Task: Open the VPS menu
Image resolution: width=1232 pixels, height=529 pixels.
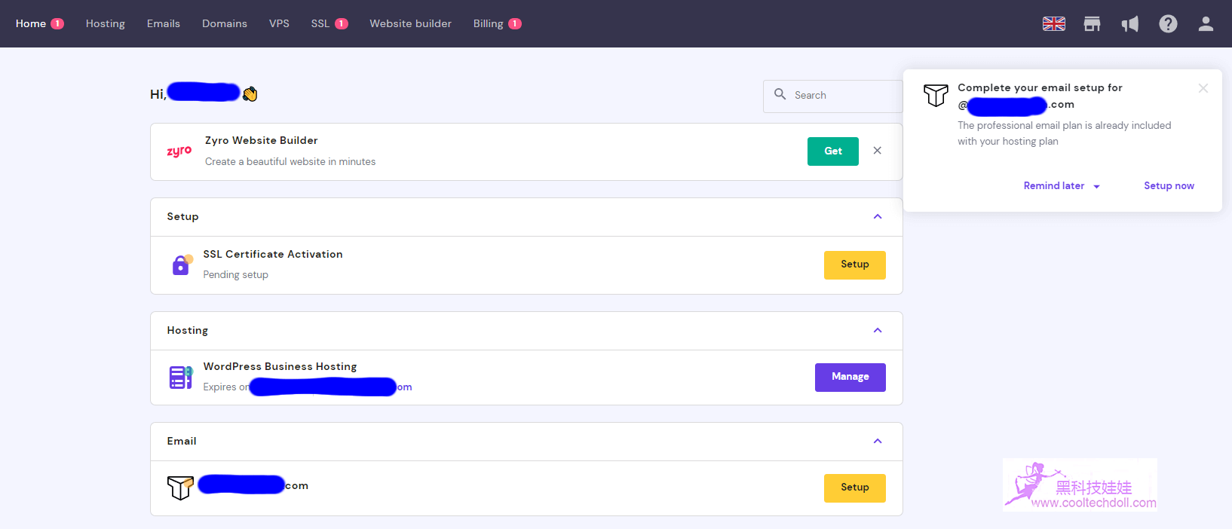Action: [279, 23]
